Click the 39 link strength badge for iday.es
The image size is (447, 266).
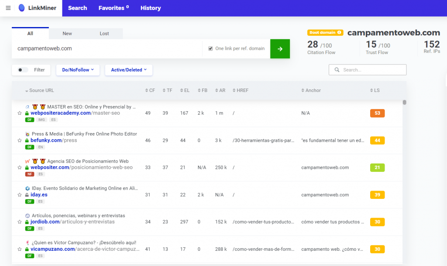[377, 195]
